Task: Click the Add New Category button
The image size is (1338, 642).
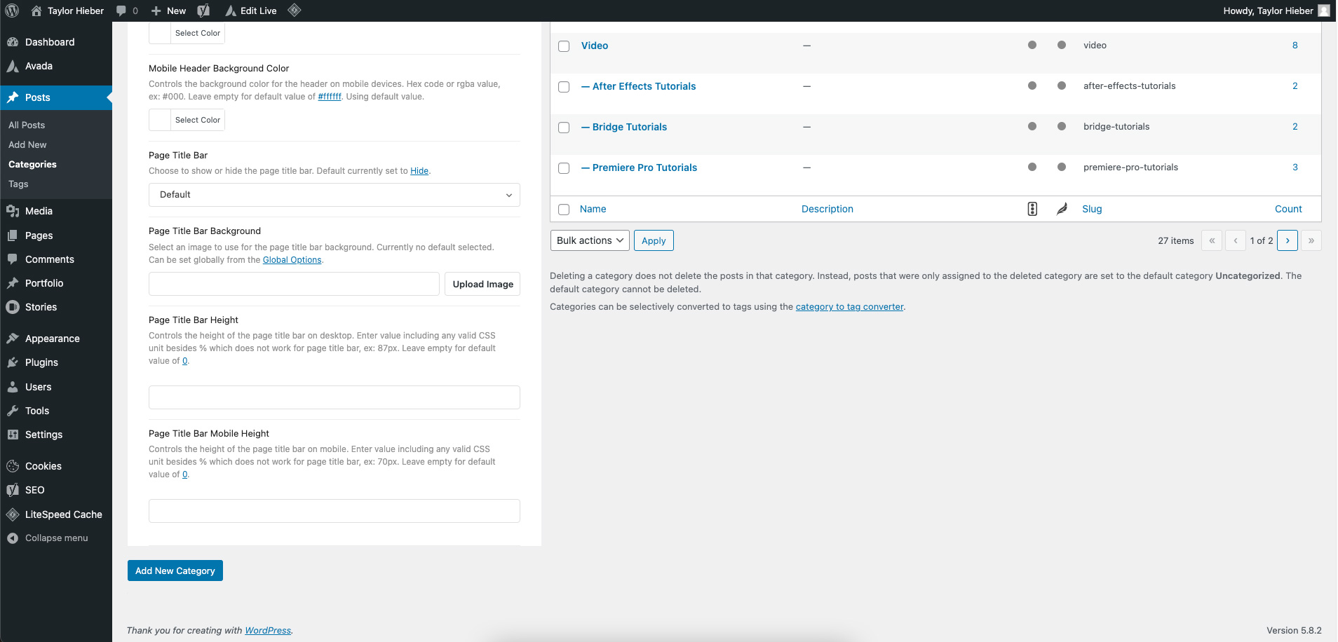Action: click(175, 571)
